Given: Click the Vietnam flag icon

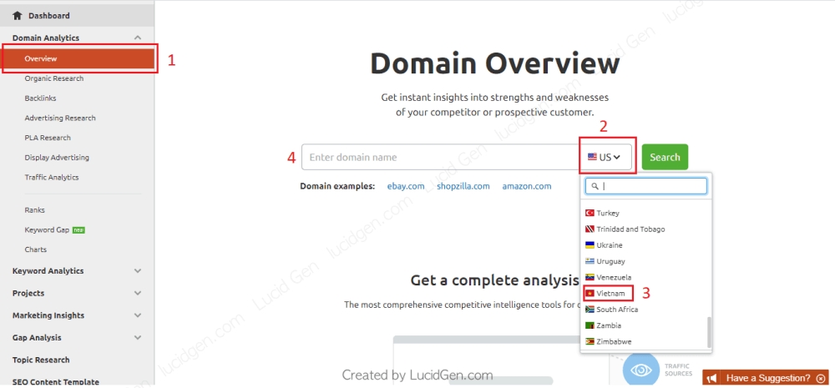Looking at the screenshot, I should pyautogui.click(x=590, y=293).
